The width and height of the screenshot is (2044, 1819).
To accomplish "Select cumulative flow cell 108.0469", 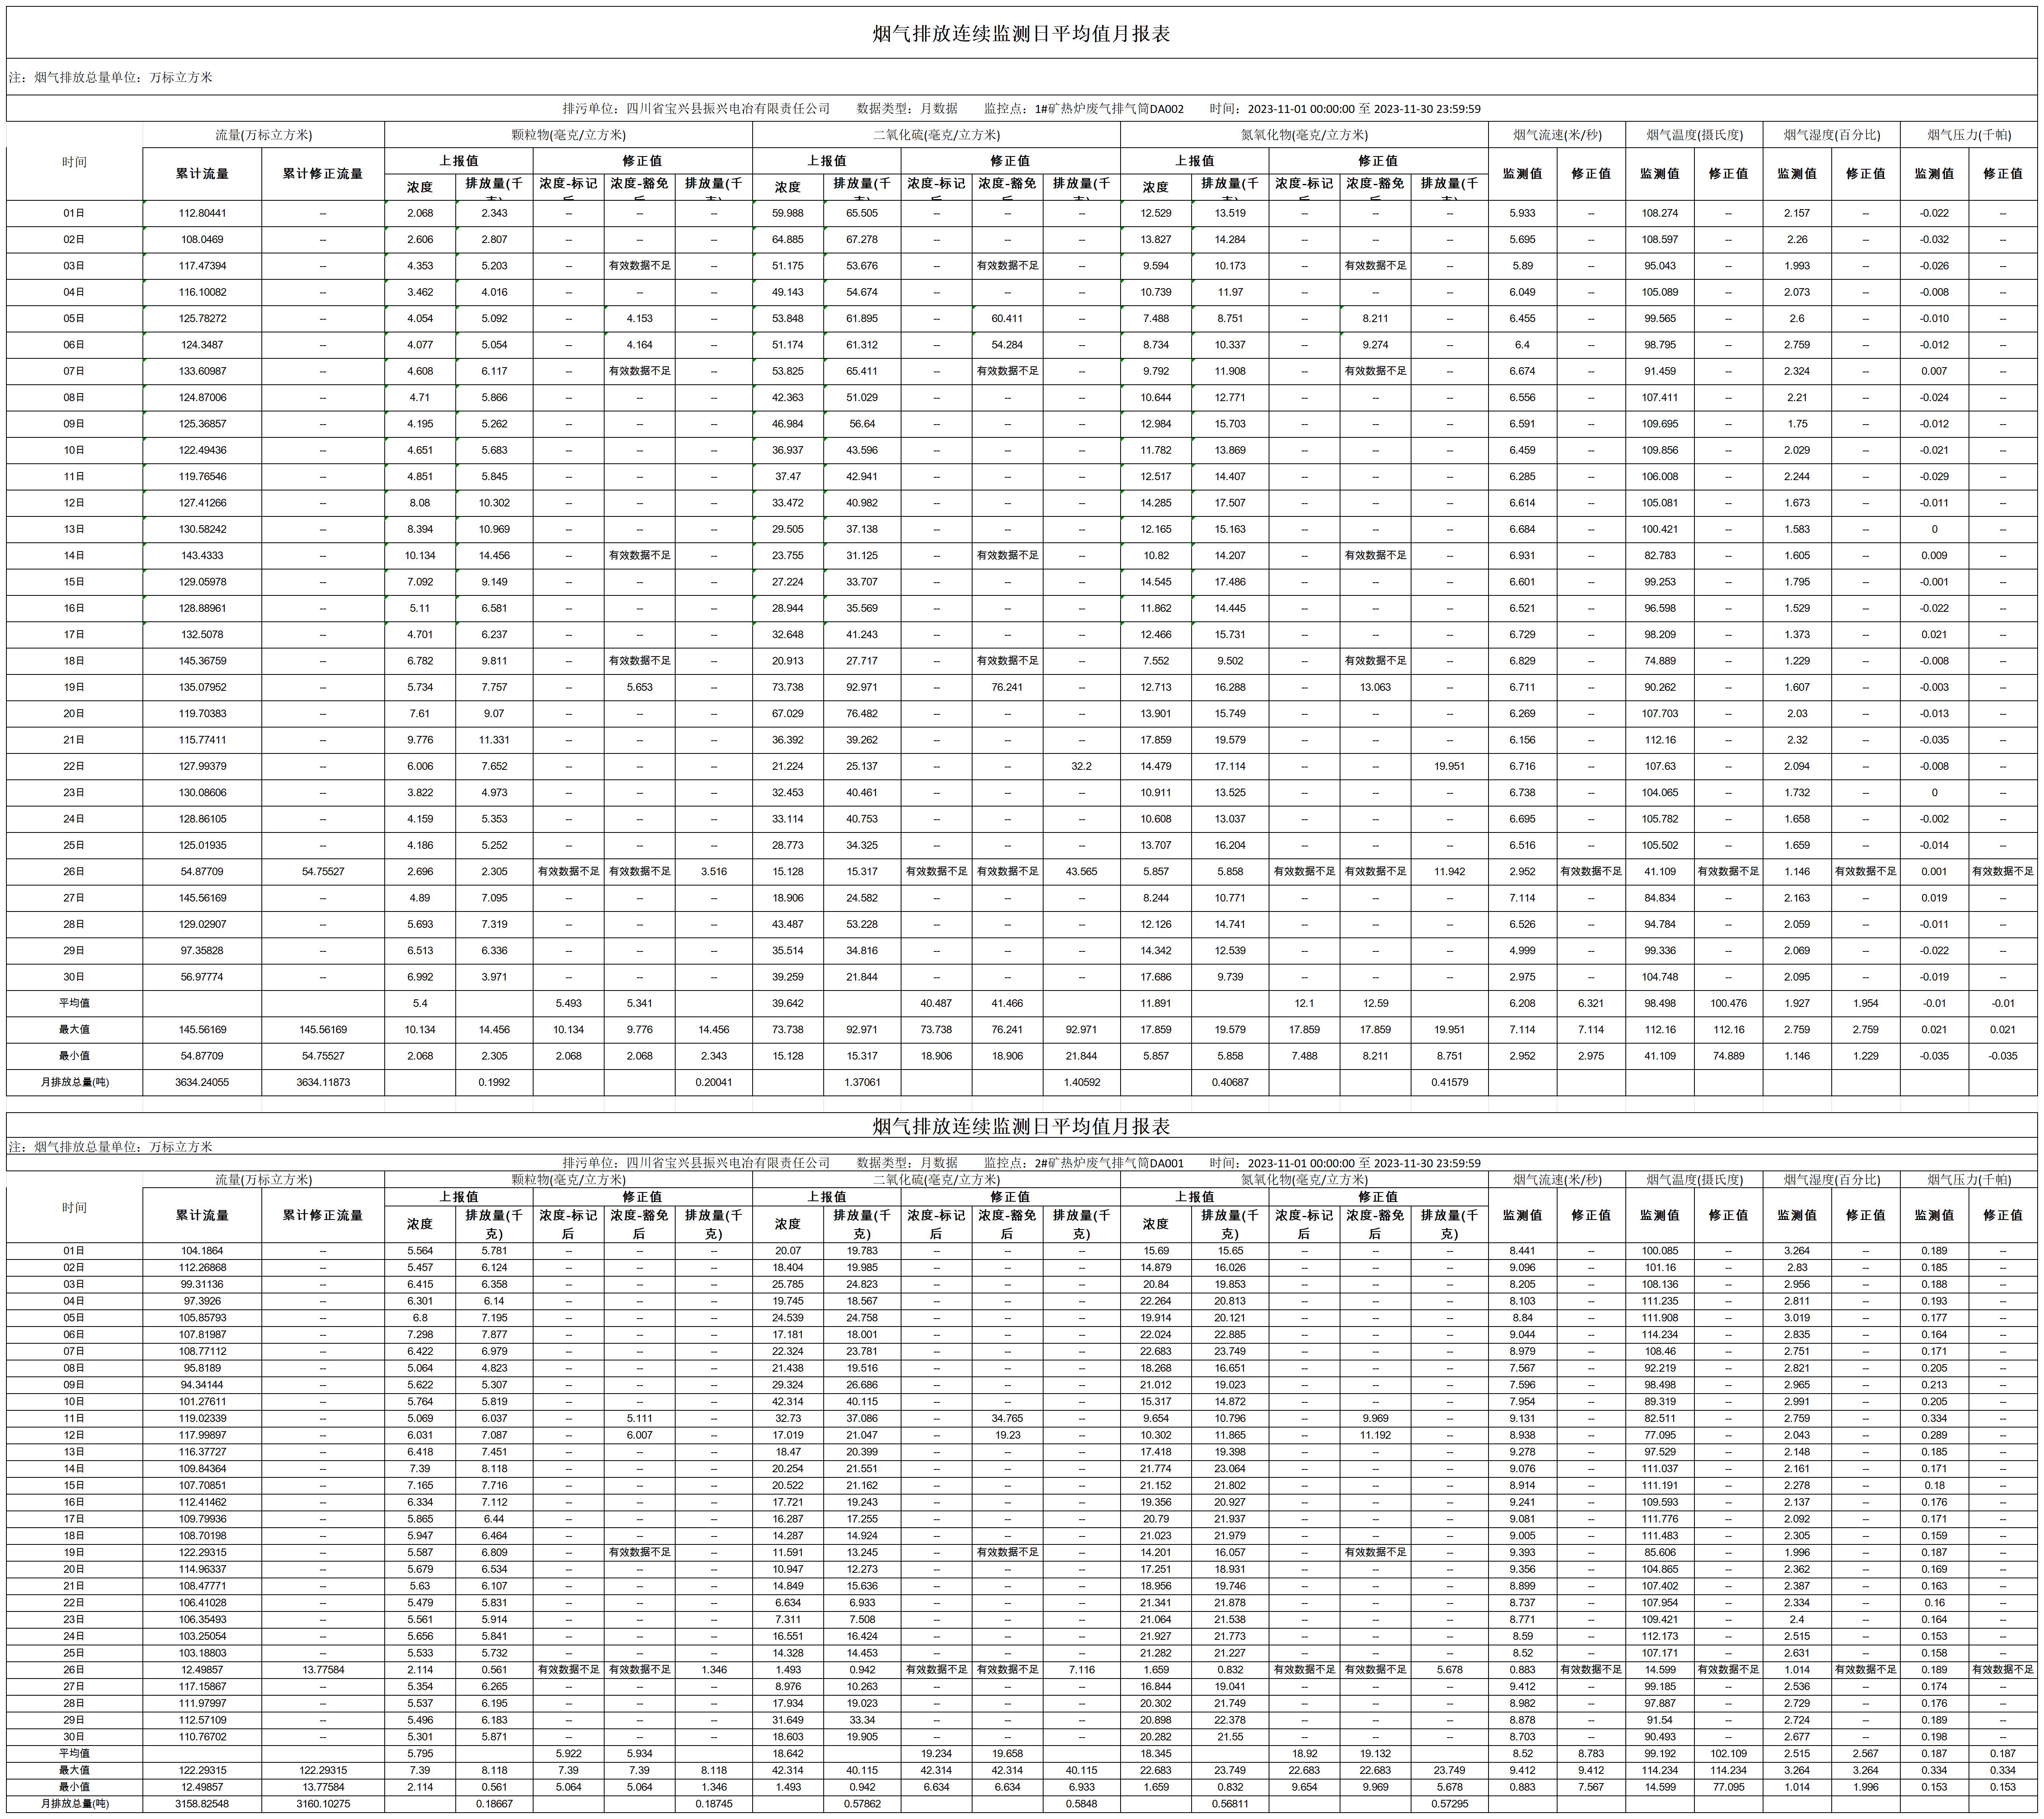I will click(202, 239).
